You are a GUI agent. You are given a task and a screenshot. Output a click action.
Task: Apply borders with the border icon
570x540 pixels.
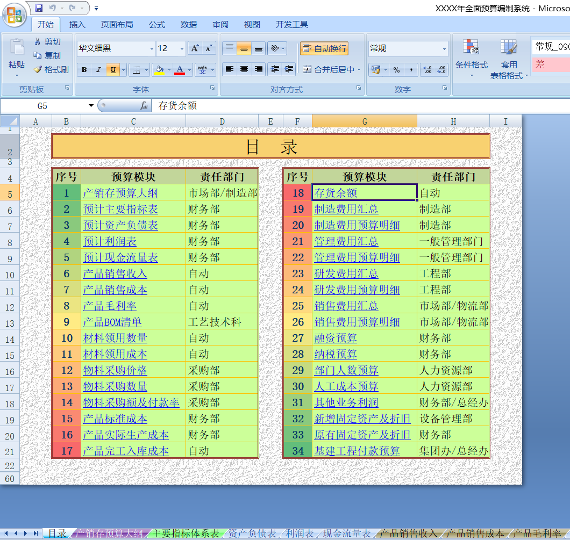click(137, 70)
